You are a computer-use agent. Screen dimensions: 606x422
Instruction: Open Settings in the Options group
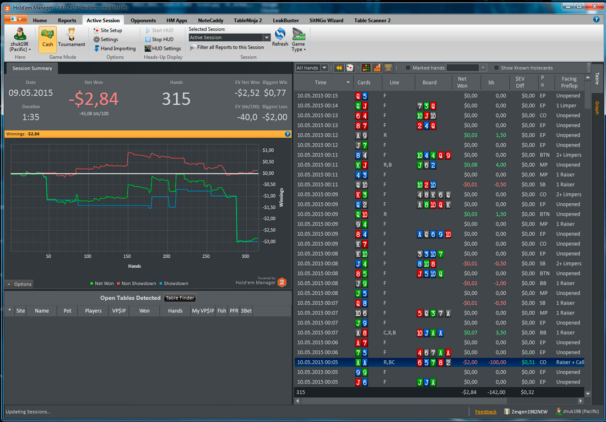click(x=106, y=40)
